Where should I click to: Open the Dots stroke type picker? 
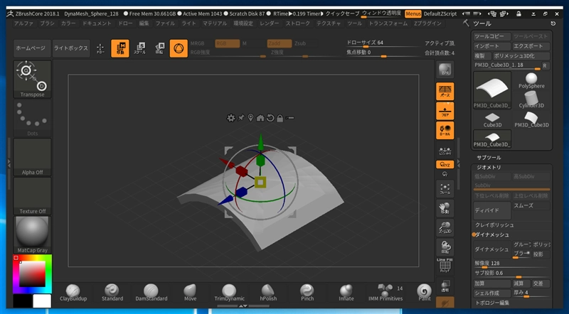click(x=32, y=119)
